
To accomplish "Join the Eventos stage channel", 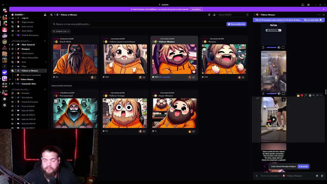I will click(29, 93).
